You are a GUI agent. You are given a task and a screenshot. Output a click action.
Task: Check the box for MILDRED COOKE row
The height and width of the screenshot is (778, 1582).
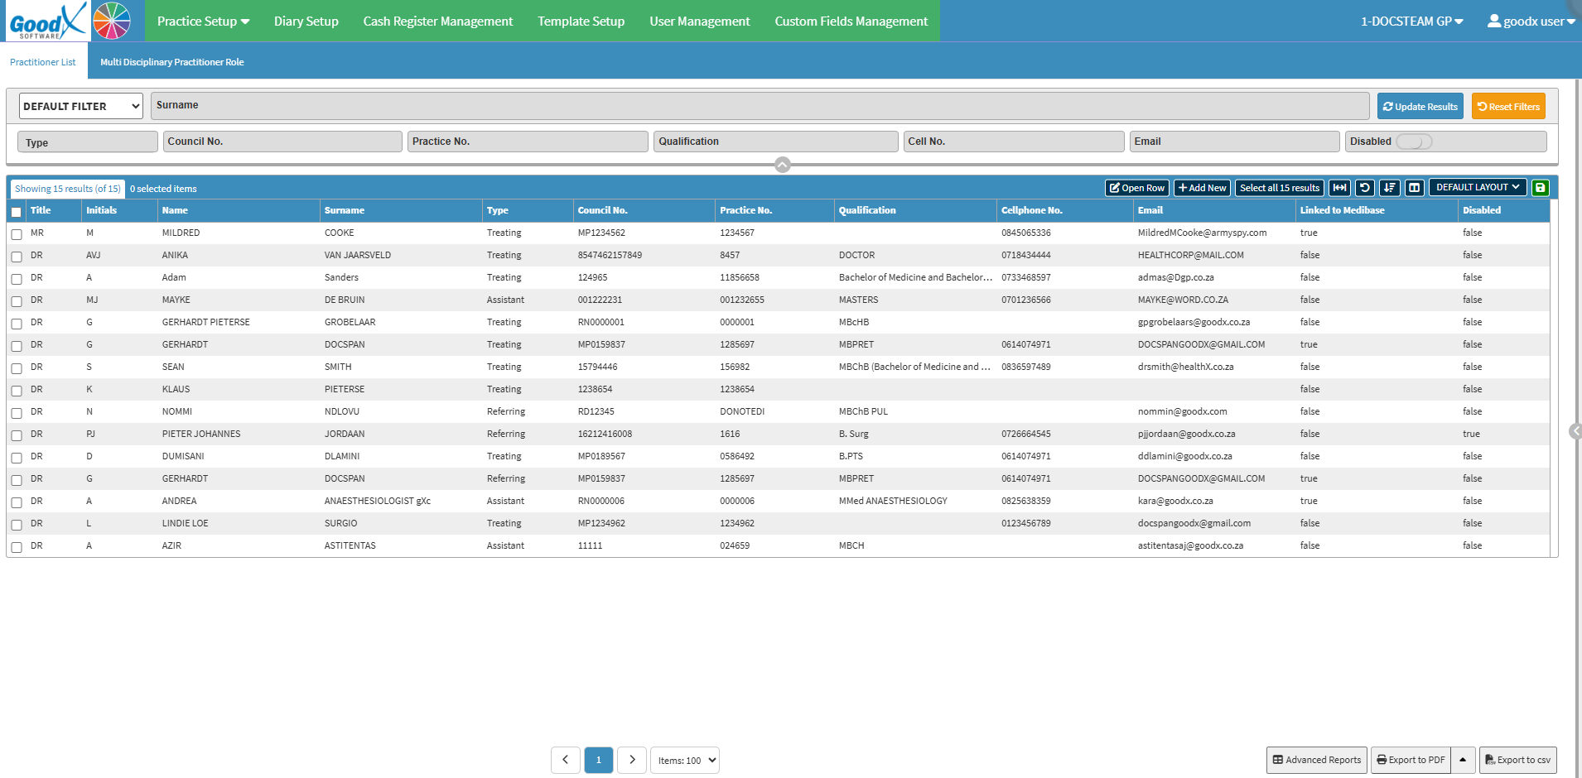[x=17, y=234]
